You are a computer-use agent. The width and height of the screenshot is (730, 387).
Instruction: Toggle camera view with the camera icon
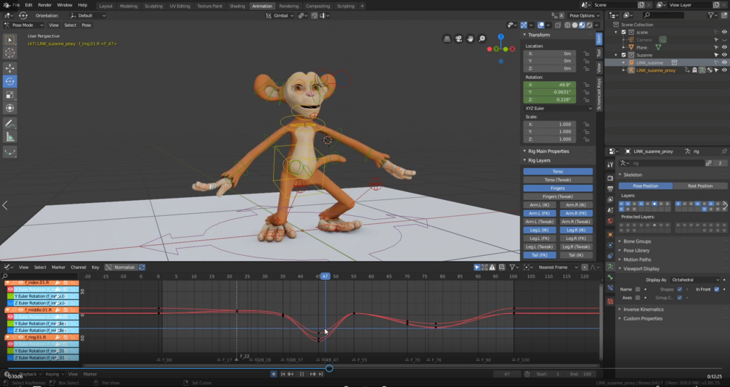point(458,39)
